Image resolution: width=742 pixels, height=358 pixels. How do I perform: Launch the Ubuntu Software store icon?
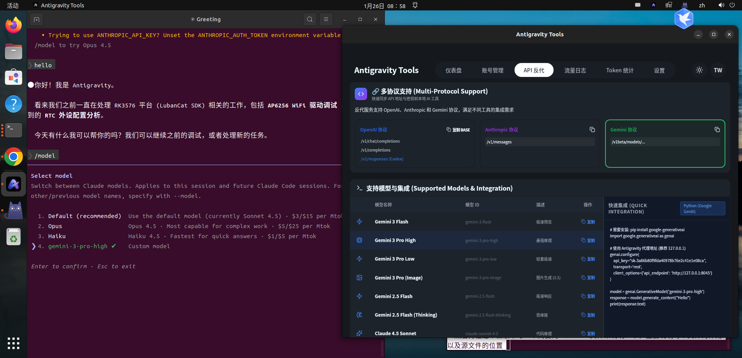(x=14, y=77)
